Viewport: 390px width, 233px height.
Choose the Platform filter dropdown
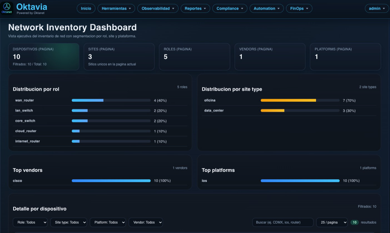(108, 222)
